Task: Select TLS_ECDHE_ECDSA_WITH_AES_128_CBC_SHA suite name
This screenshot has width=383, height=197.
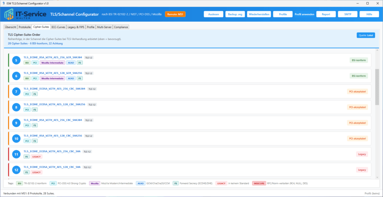Action: (52, 167)
